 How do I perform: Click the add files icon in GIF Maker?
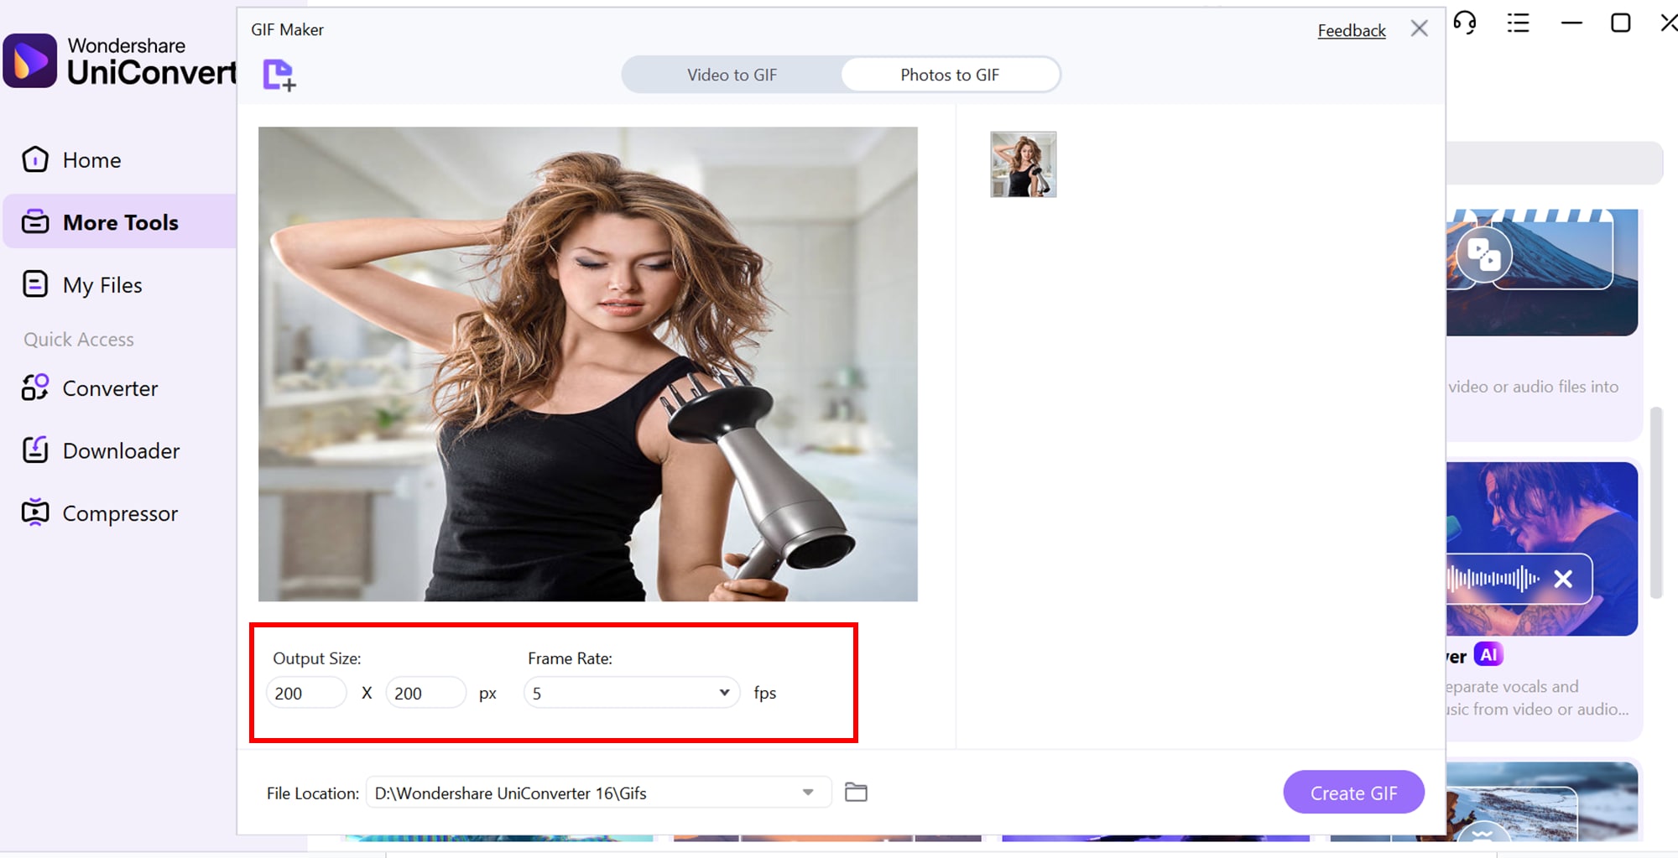click(279, 75)
